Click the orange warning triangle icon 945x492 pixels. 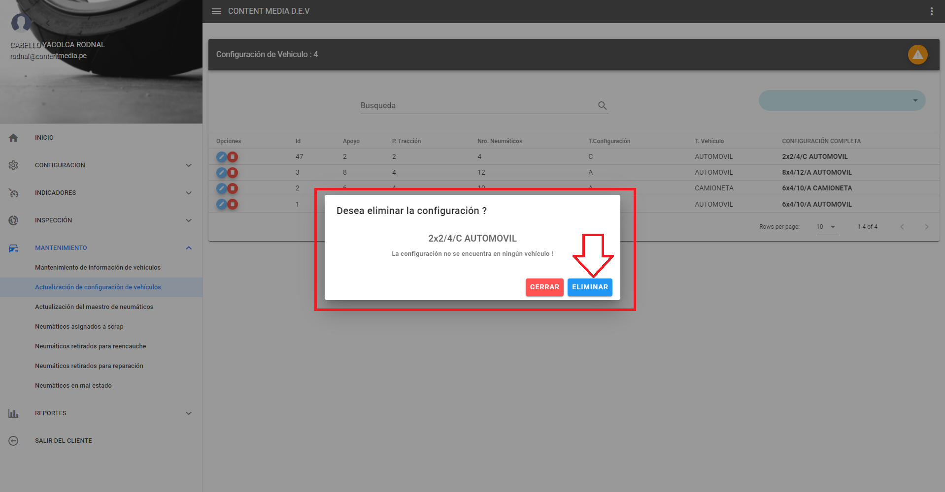tap(917, 55)
